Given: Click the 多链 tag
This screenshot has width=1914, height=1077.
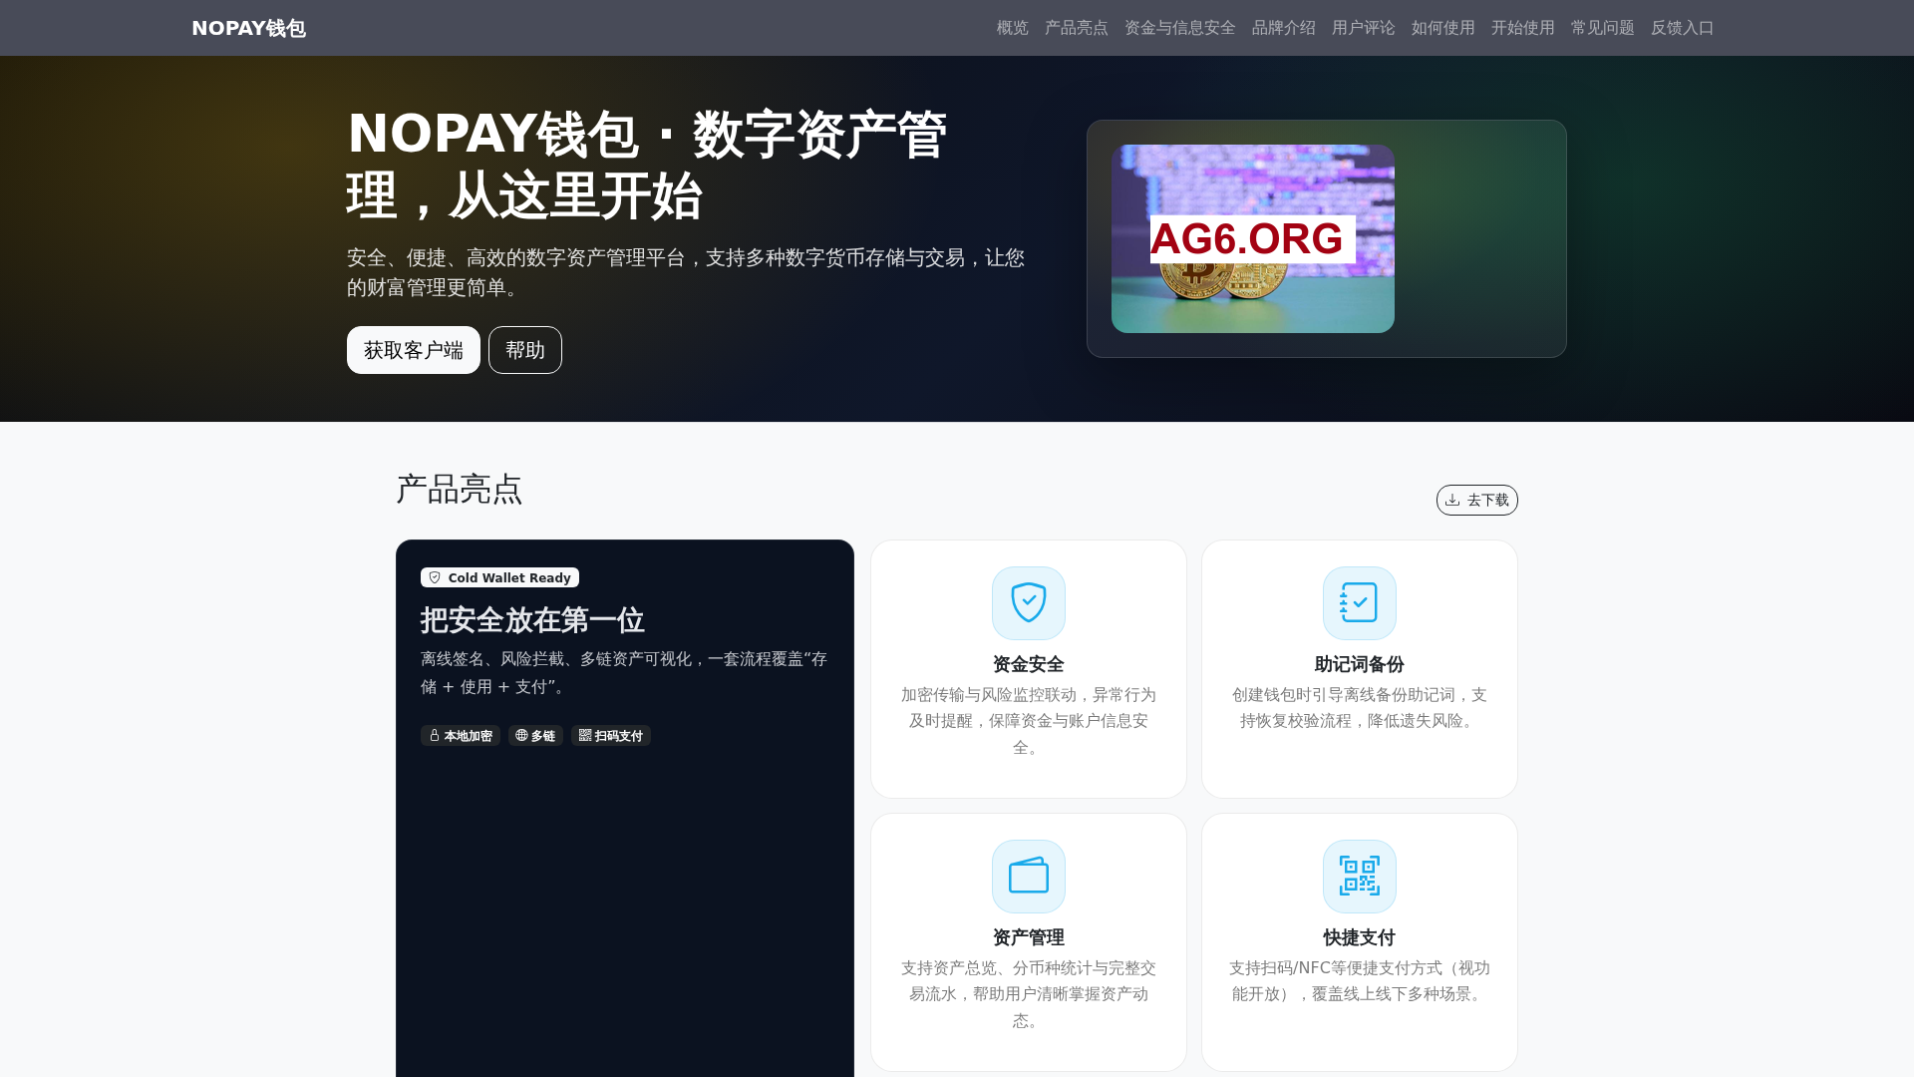Looking at the screenshot, I should point(535,736).
